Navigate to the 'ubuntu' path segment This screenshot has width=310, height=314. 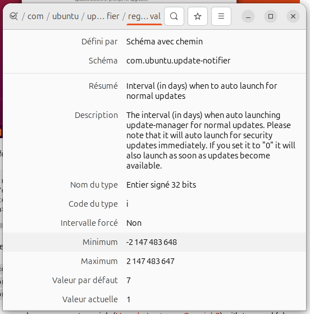66,16
